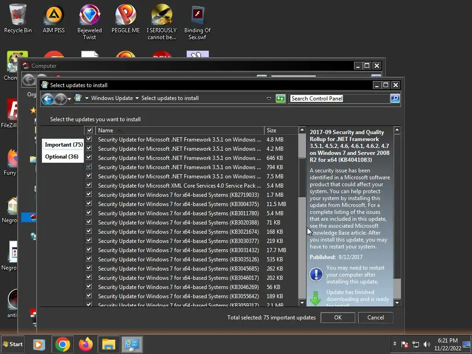Select the Optional (36) tab

pos(62,157)
